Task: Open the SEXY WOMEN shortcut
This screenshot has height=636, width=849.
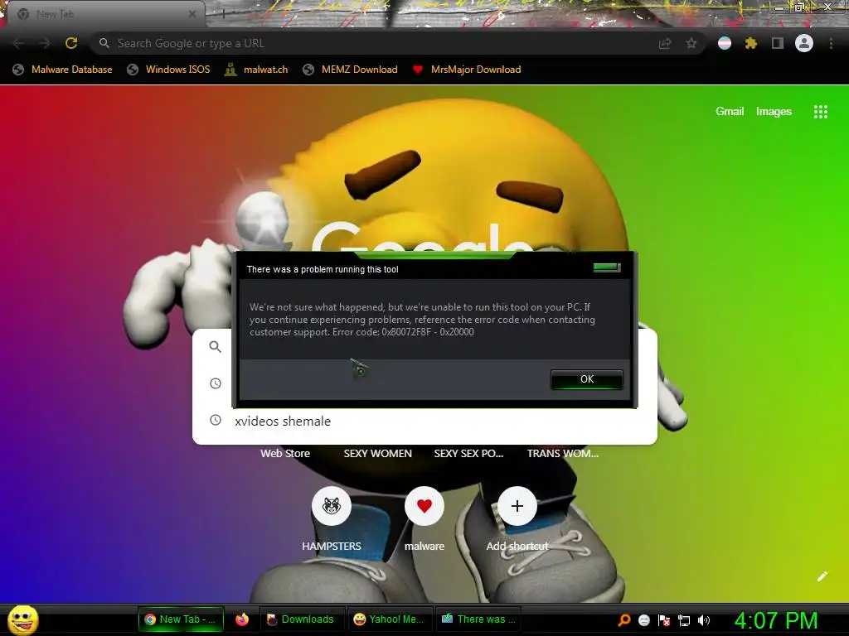Action: (x=377, y=453)
